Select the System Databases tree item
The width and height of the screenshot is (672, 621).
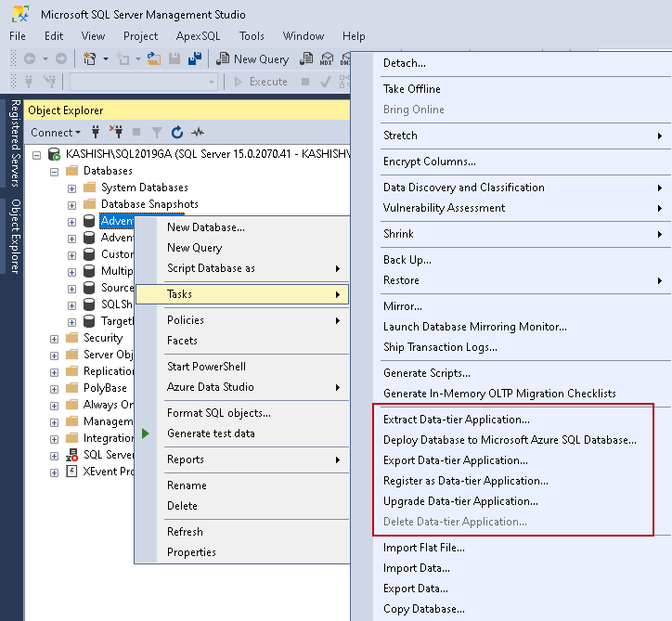pyautogui.click(x=145, y=188)
